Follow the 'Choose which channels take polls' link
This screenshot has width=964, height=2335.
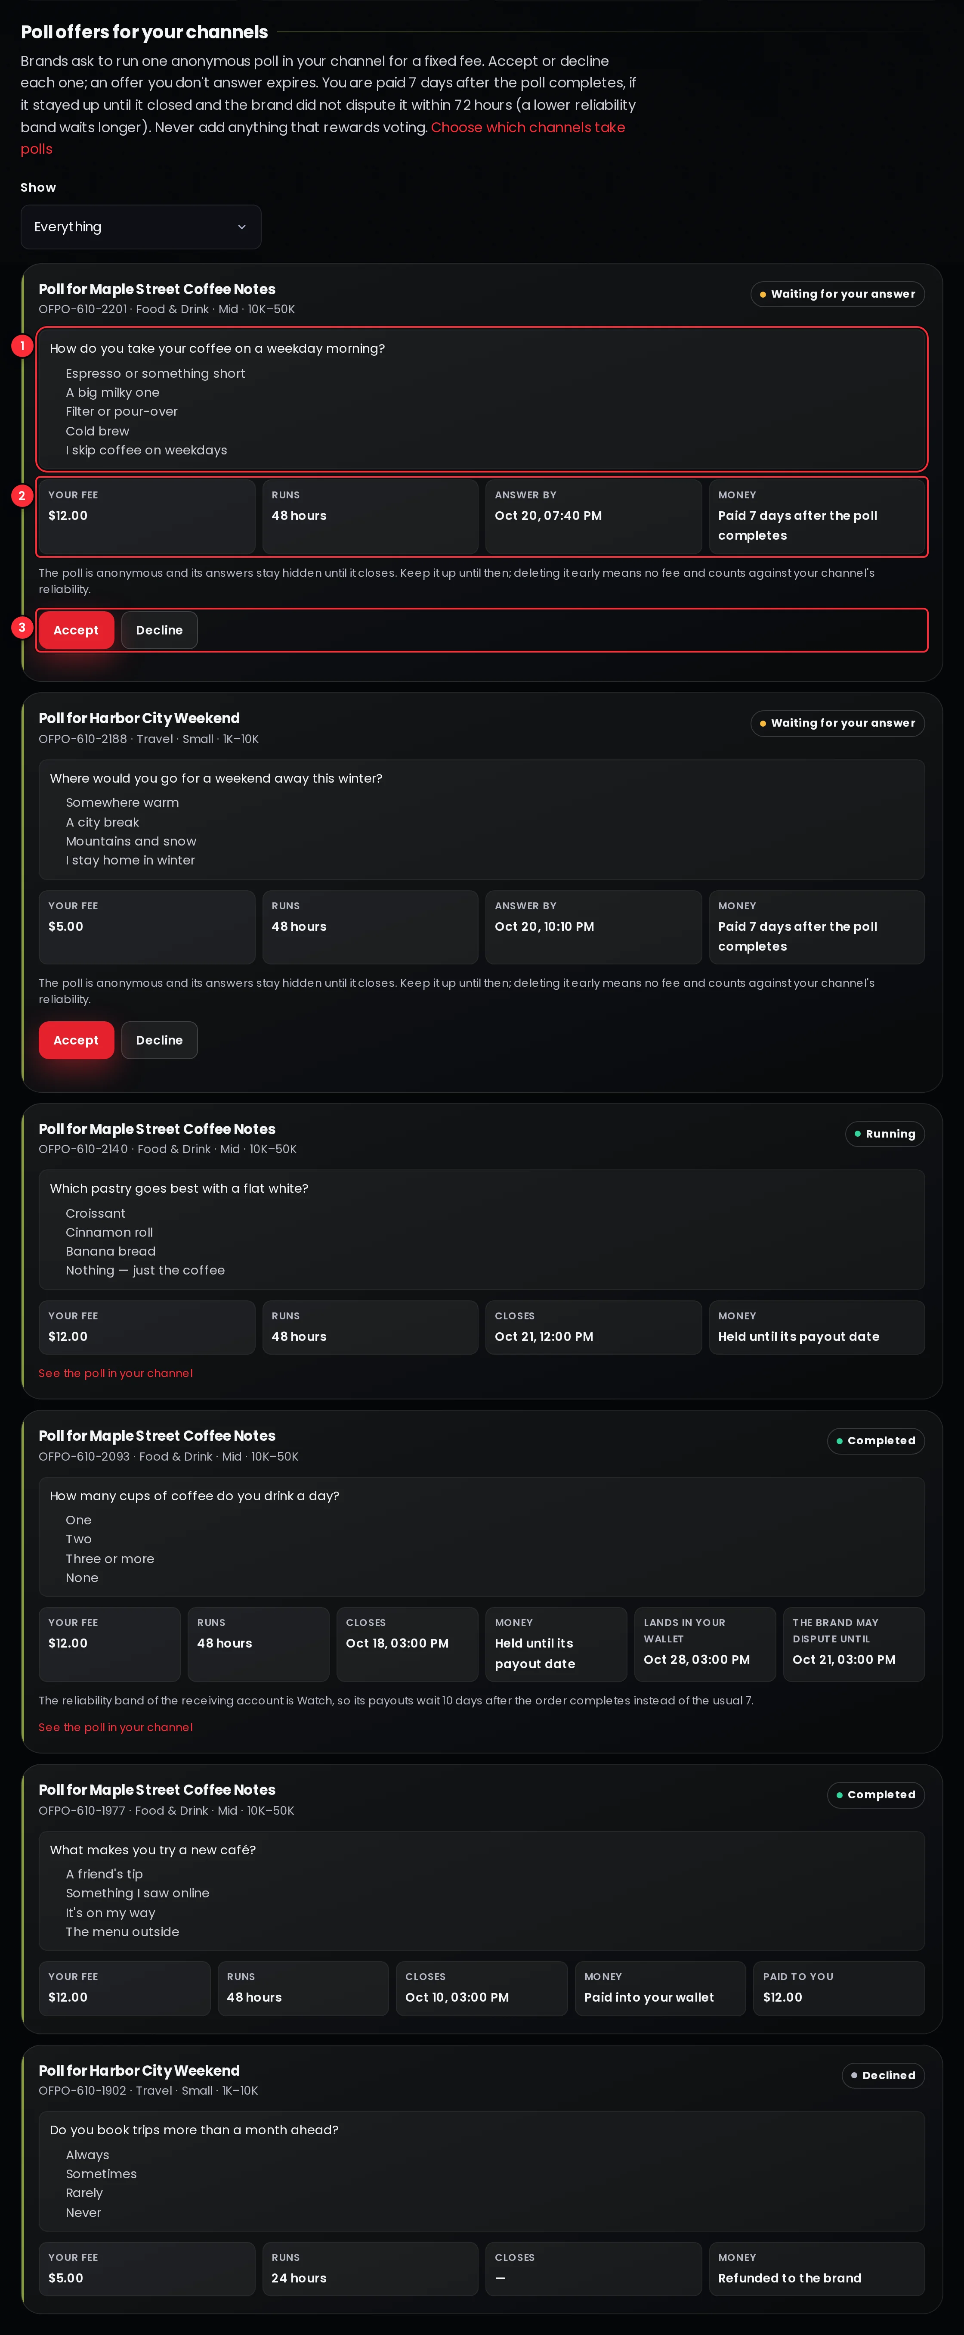pos(322,138)
